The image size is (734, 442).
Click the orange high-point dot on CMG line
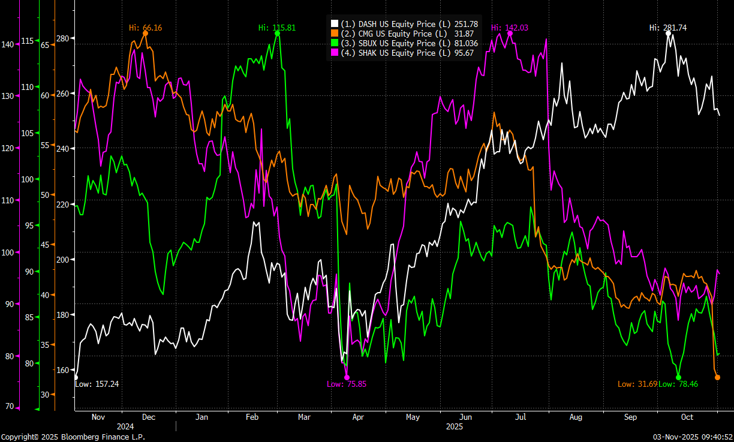[145, 34]
